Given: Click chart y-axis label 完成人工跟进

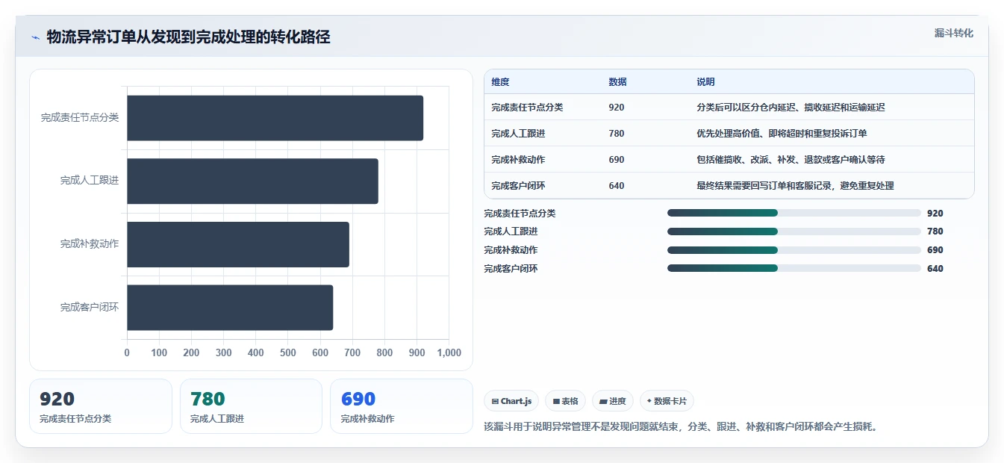Looking at the screenshot, I should tap(90, 181).
